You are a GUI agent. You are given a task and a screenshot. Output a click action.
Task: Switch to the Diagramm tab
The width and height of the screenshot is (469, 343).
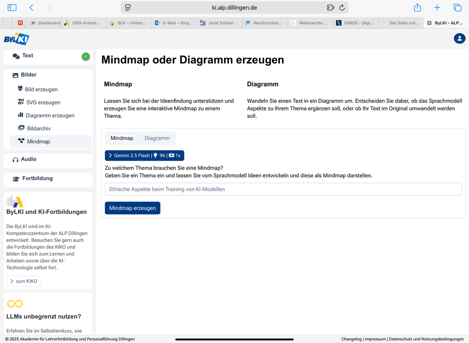click(x=157, y=138)
